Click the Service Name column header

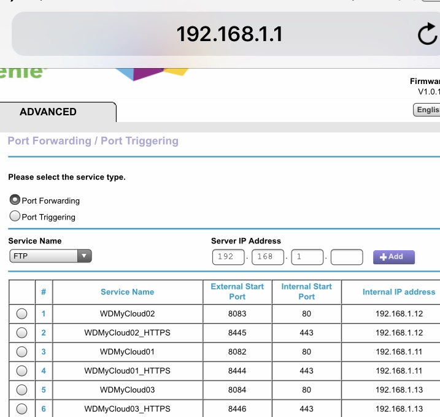(x=128, y=292)
